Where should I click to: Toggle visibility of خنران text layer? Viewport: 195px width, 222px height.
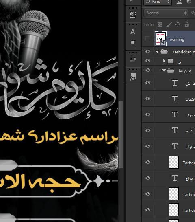point(148,146)
